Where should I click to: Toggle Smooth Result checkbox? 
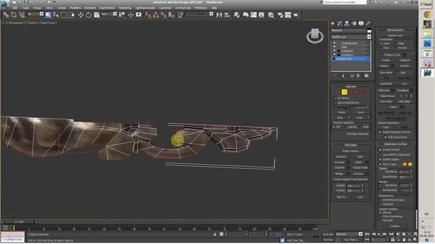pos(380,150)
